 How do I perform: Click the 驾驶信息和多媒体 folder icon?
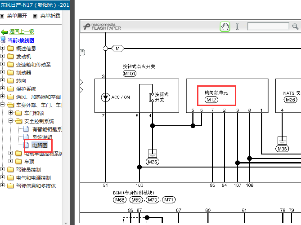point(10,185)
